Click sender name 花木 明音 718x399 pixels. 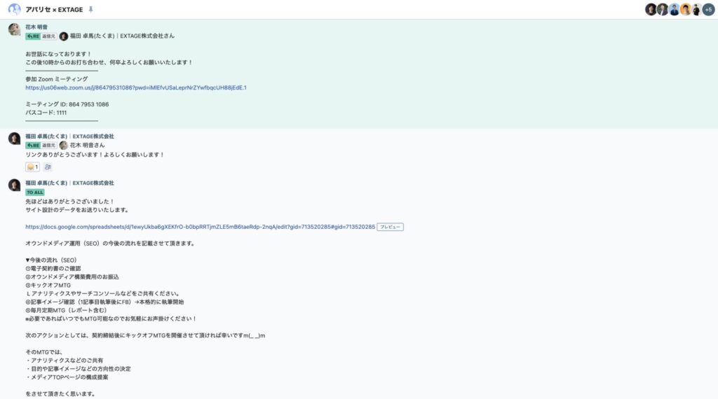(x=37, y=27)
